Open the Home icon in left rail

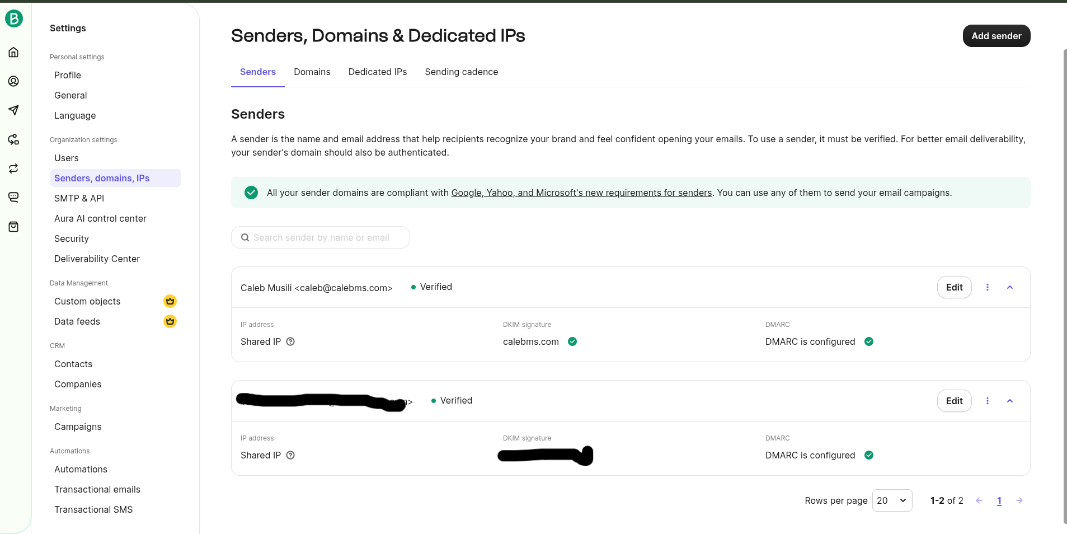click(x=13, y=52)
